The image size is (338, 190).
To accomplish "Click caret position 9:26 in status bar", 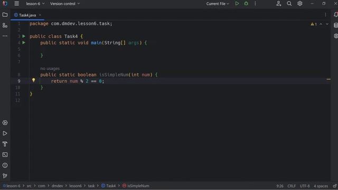I will [x=280, y=186].
